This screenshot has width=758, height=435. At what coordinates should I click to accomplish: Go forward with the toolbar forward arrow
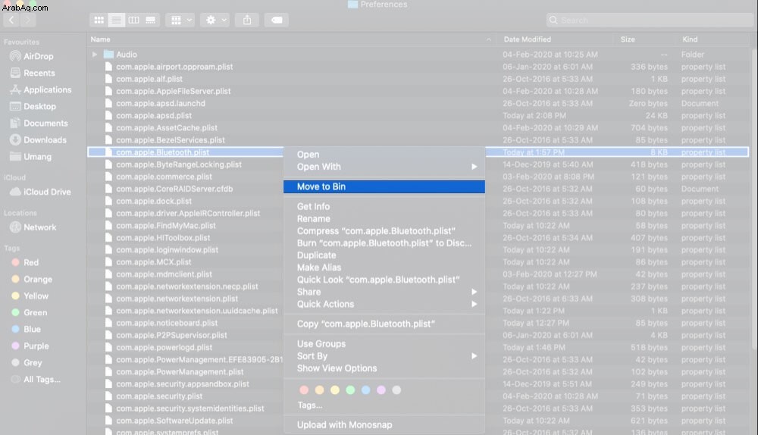coord(28,20)
